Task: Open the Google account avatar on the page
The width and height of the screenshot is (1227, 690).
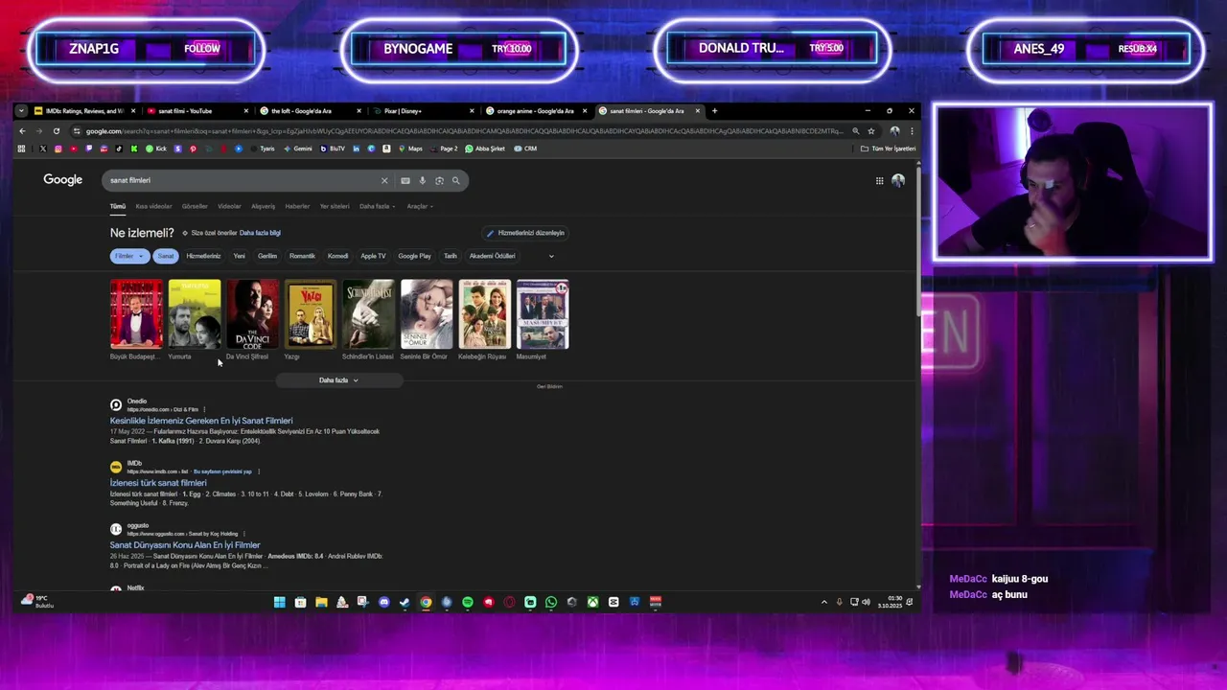Action: tap(898, 180)
